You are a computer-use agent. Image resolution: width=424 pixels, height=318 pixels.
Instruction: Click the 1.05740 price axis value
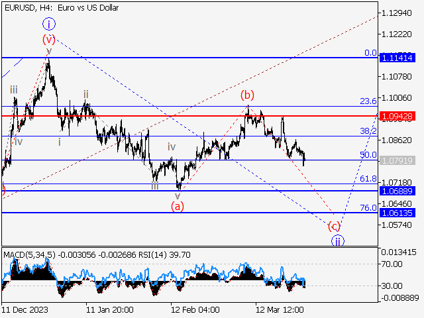(x=396, y=225)
